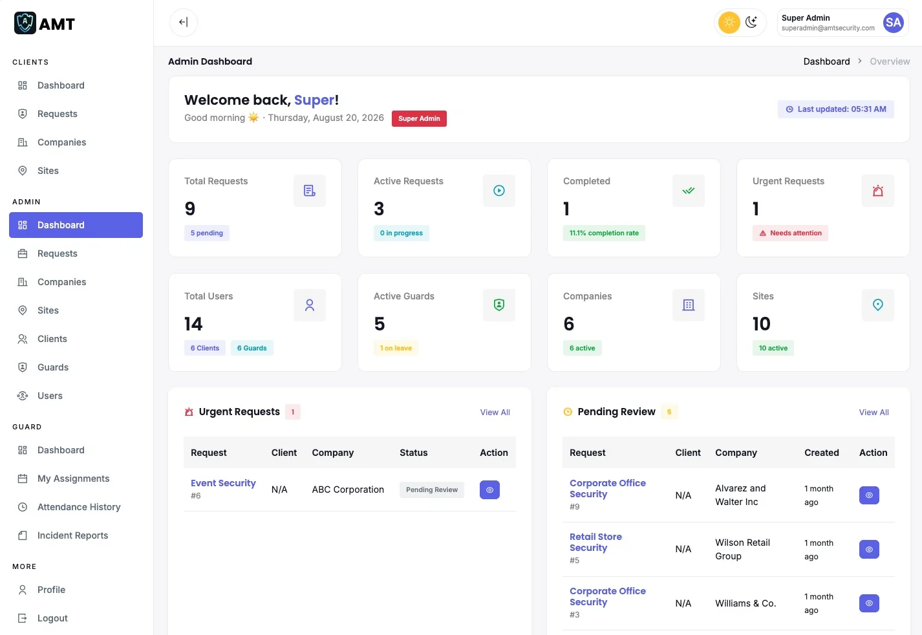Image resolution: width=922 pixels, height=635 pixels.
Task: Open Incident Reports page
Action: tap(76, 535)
